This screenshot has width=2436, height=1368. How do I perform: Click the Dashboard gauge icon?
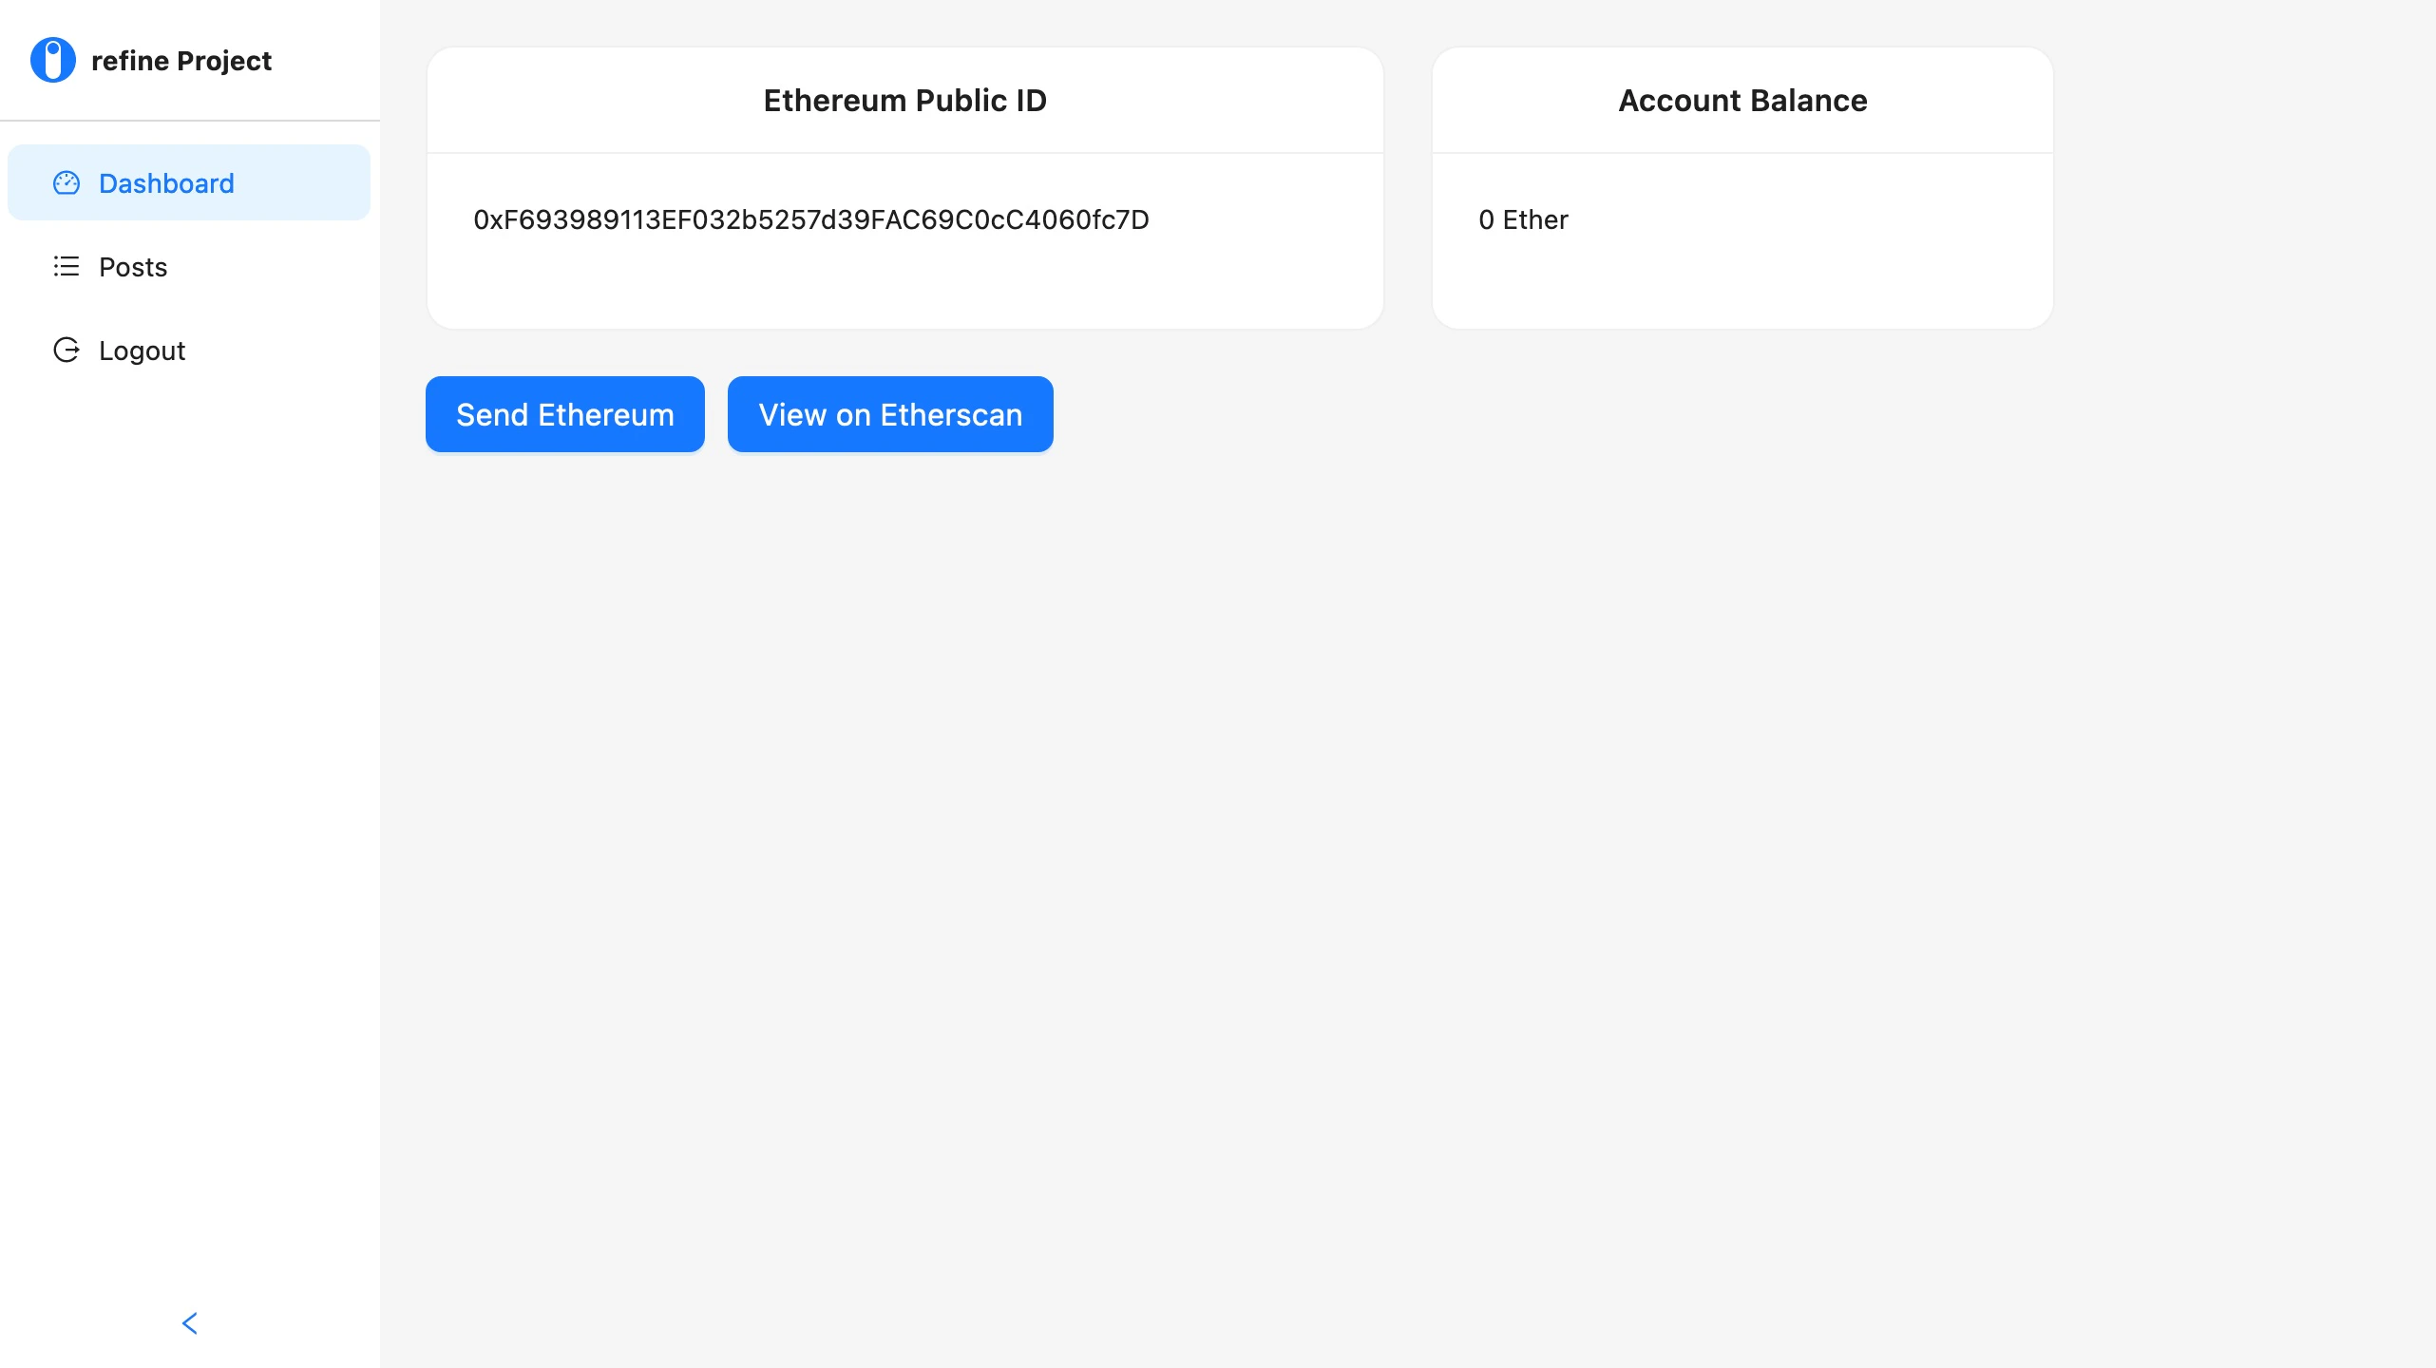coord(67,182)
